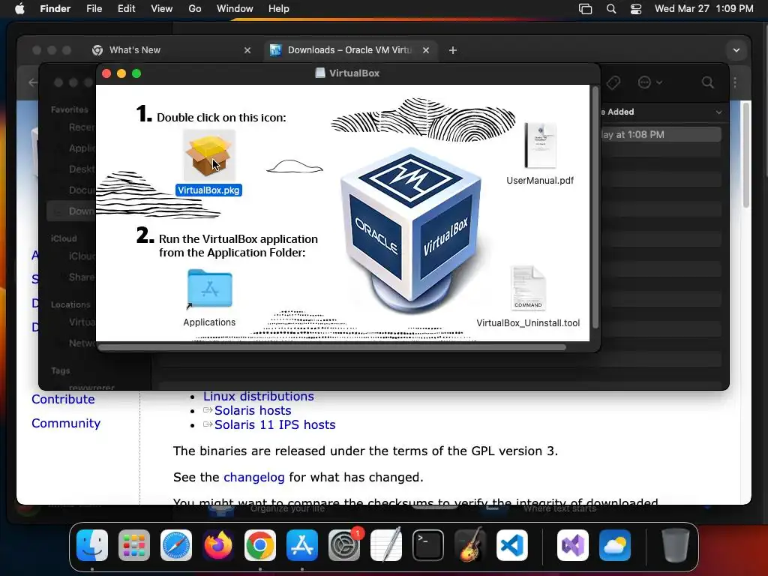Open the App Store from the Dock
Image resolution: width=768 pixels, height=576 pixels.
(x=302, y=545)
